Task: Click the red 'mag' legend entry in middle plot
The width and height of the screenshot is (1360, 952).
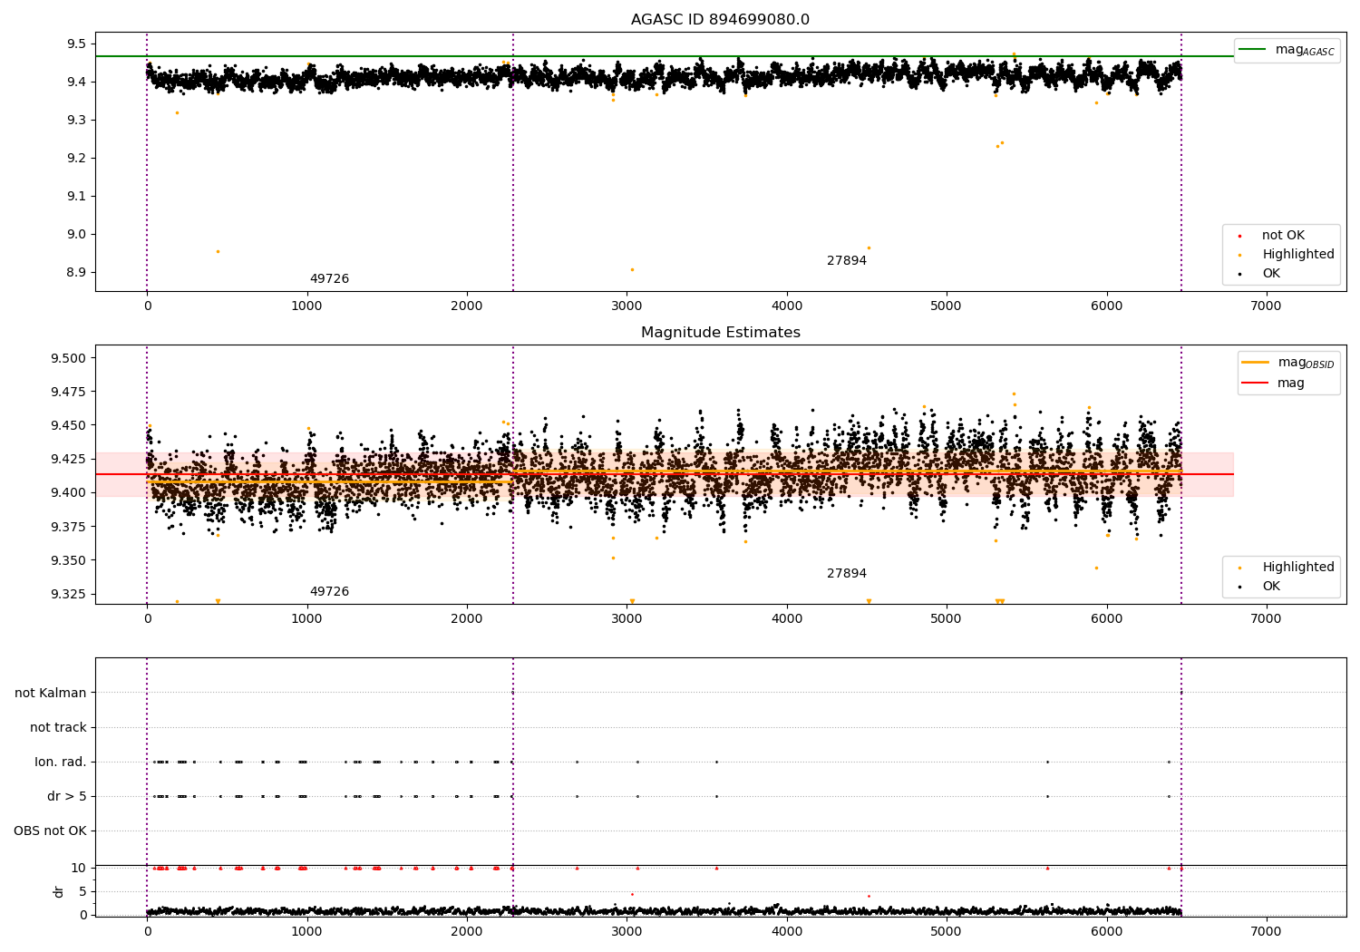Action: (x=1274, y=383)
